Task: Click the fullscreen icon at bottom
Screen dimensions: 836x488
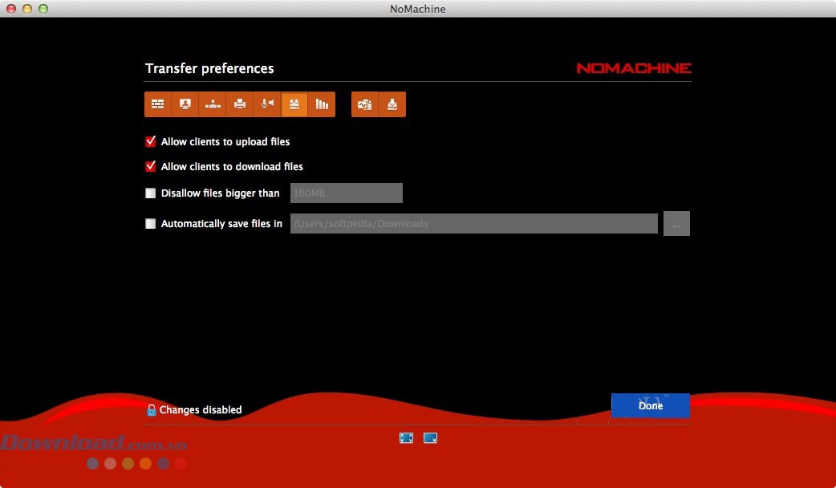Action: (406, 438)
